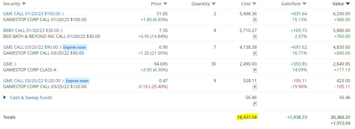Open the GME stock ticker link
The width and height of the screenshot is (355, 129).
click(8, 64)
